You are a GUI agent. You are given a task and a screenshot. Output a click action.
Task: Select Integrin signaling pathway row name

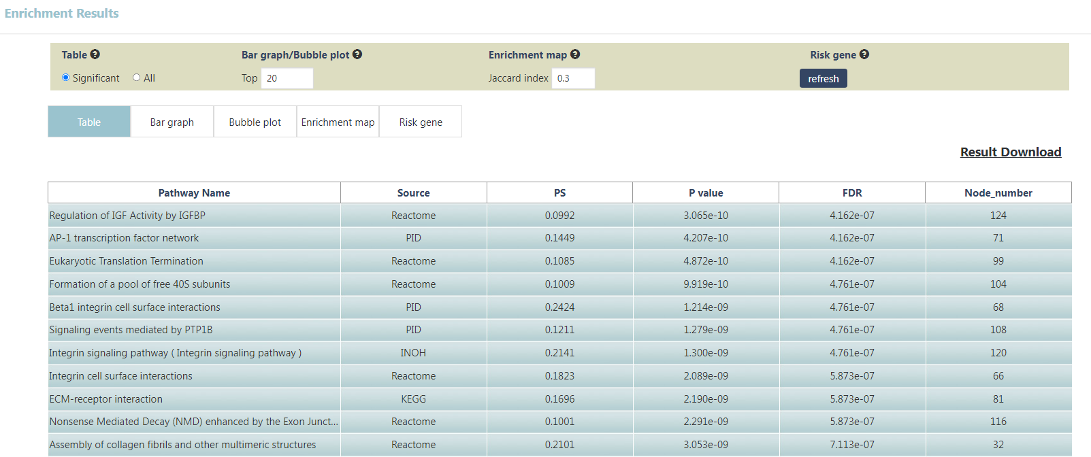pyautogui.click(x=175, y=353)
